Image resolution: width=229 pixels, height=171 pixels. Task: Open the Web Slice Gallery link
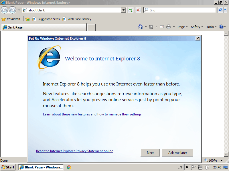(77, 19)
